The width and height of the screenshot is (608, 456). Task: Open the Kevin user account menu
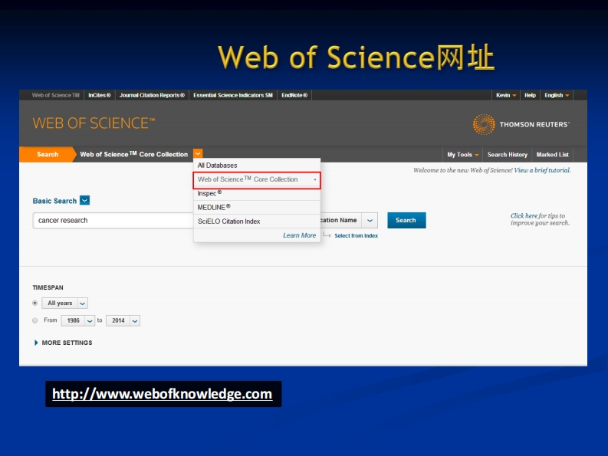coord(505,95)
